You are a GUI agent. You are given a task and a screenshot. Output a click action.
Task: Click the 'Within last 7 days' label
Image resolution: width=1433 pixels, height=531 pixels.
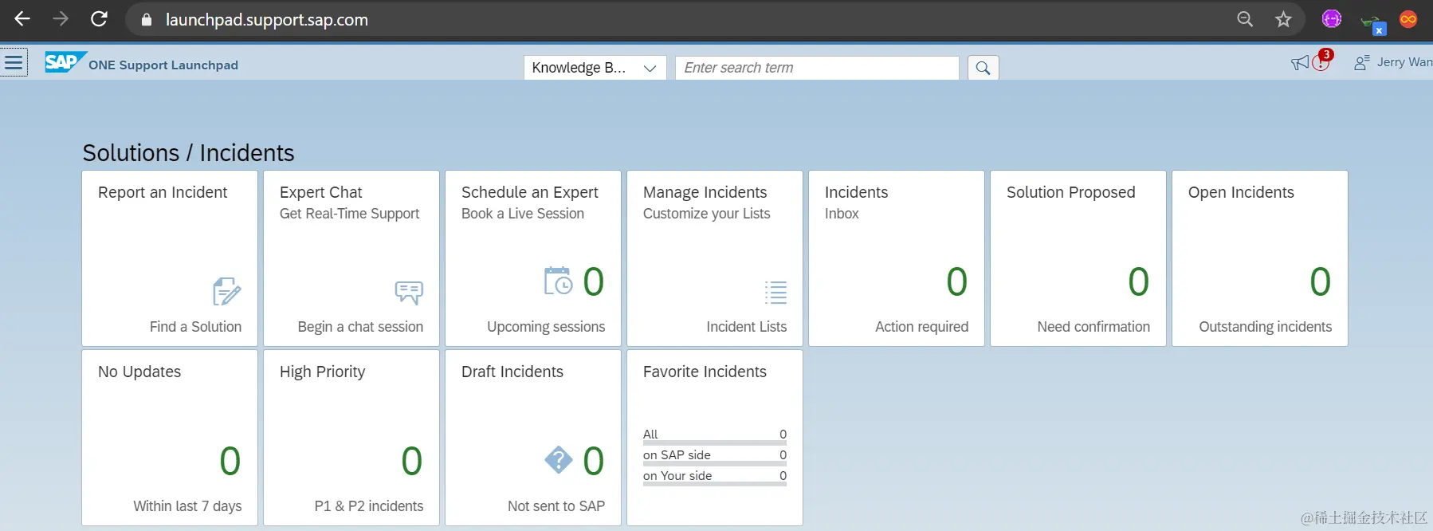pos(187,506)
